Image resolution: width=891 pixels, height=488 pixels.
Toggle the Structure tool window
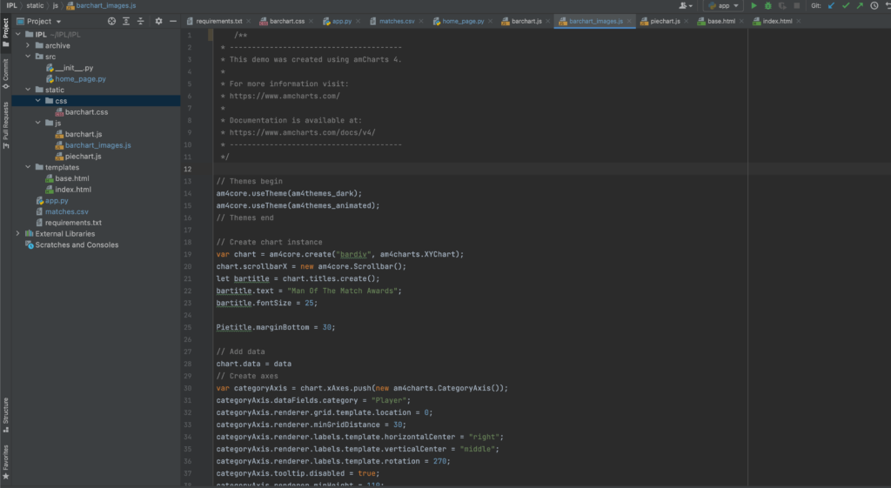point(5,411)
